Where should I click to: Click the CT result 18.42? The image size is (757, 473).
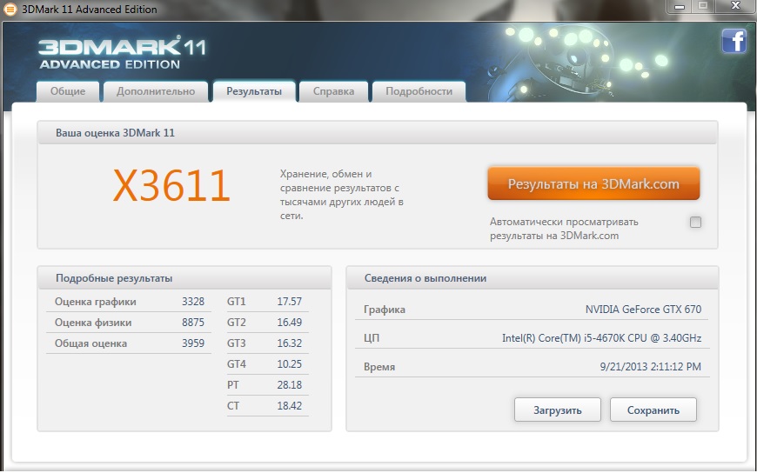289,405
